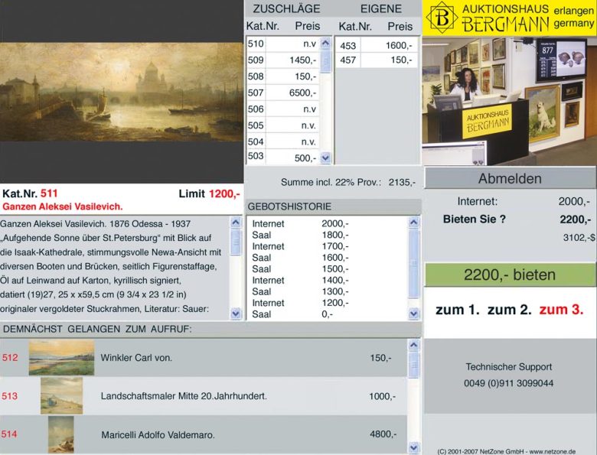
Task: Click the green '2200,- bieten' bid button
Action: pos(510,275)
